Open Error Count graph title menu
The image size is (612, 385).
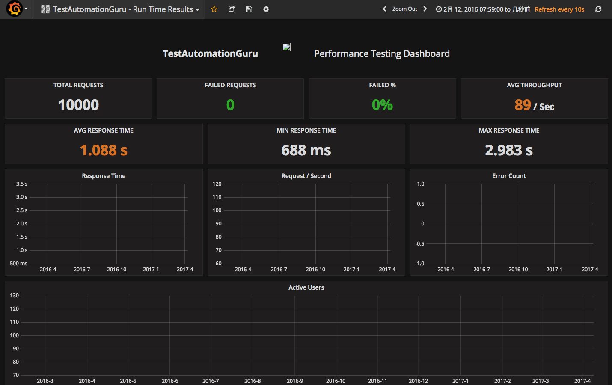tap(509, 176)
